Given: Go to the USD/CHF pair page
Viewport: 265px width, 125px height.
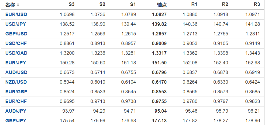Looking at the screenshot, I should [x=16, y=43].
